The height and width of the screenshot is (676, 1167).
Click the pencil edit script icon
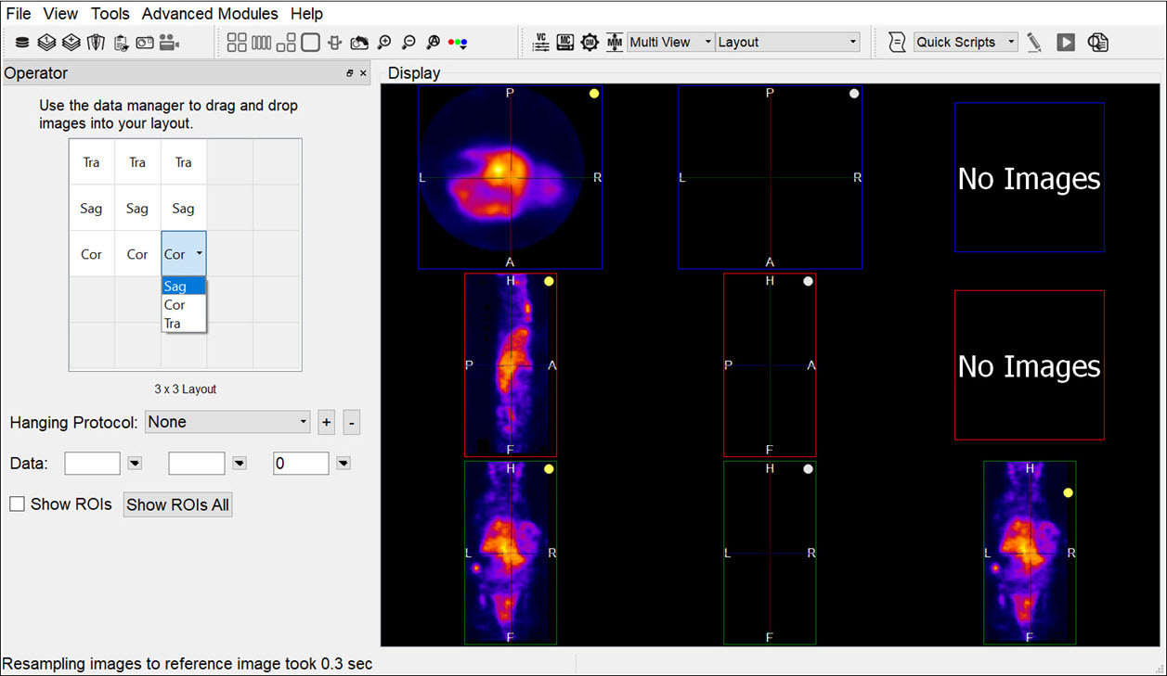click(x=1034, y=43)
